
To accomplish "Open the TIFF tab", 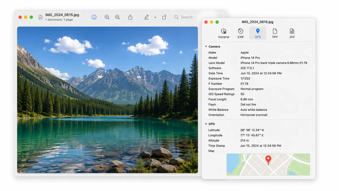I will coord(275,33).
